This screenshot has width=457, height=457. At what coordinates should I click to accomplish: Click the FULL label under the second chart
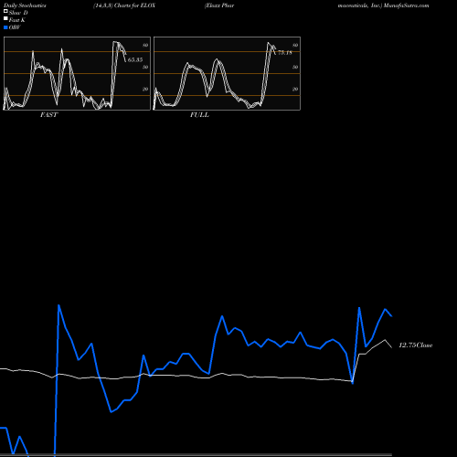click(x=199, y=114)
